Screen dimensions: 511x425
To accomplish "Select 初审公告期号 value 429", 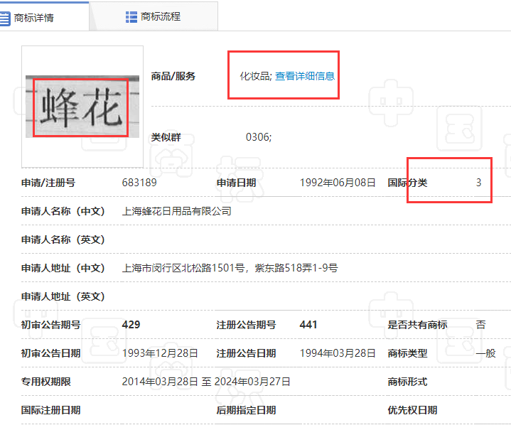I will click(131, 325).
